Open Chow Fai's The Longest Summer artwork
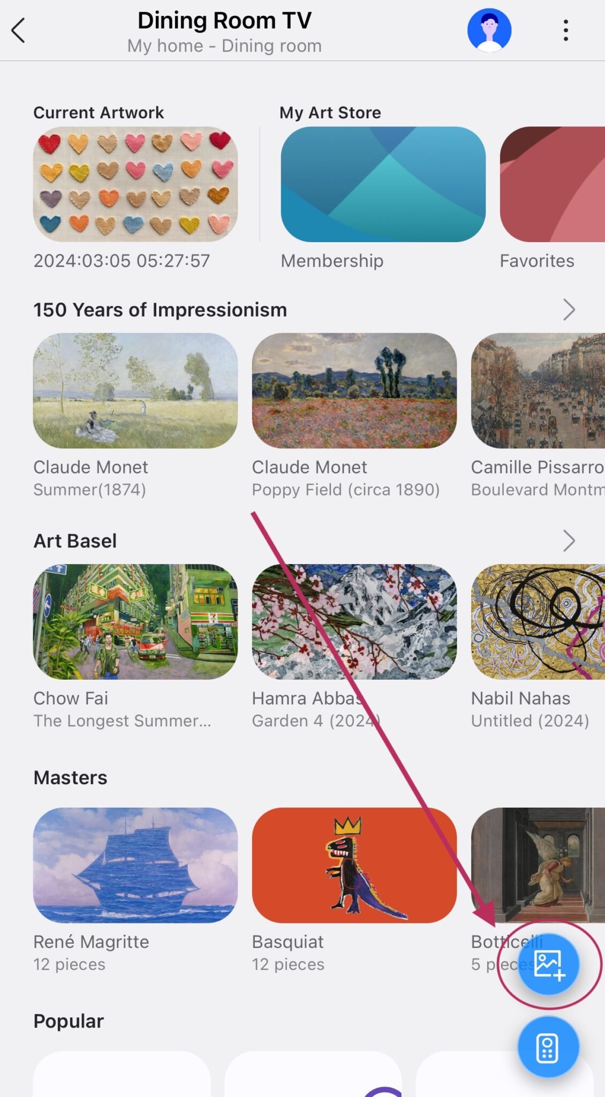The width and height of the screenshot is (605, 1097). click(135, 621)
